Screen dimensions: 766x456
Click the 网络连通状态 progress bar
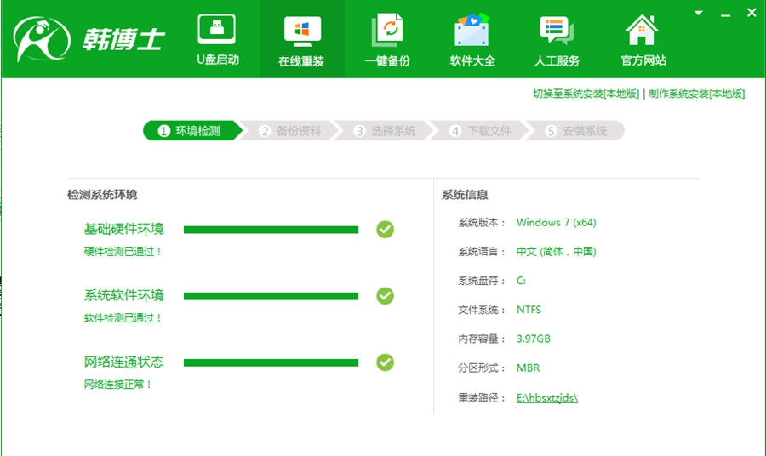pos(272,362)
